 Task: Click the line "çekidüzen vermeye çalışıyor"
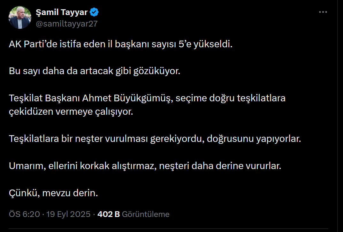point(70,112)
